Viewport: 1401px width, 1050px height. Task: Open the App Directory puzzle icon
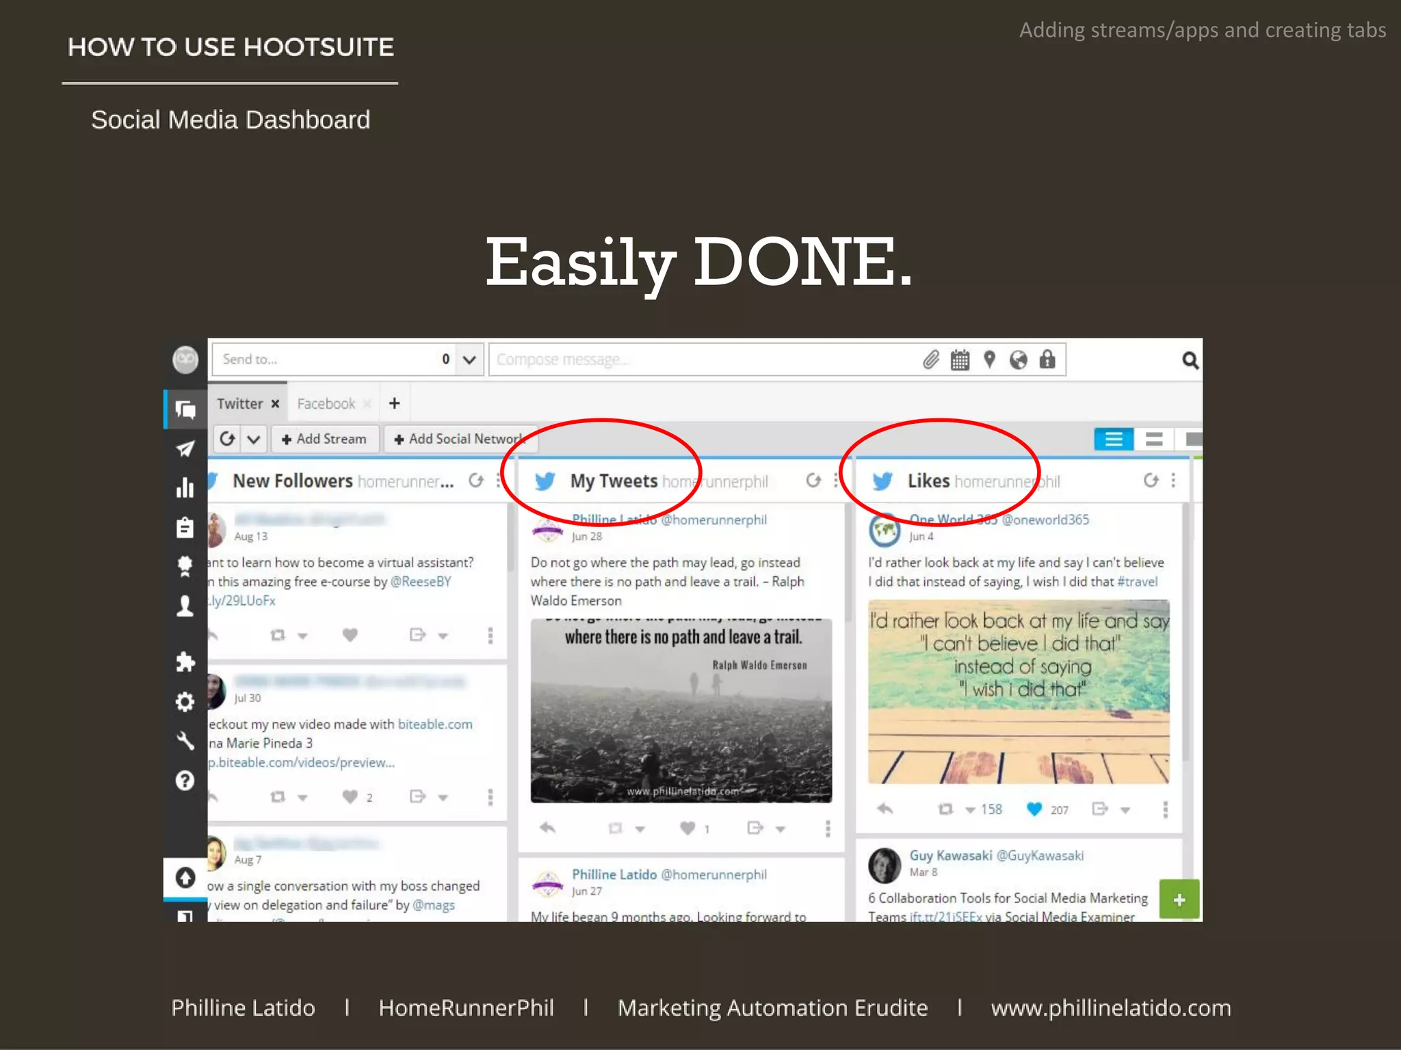click(185, 662)
